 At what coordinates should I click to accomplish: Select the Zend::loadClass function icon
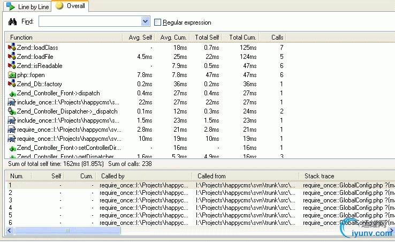pyautogui.click(x=12, y=47)
